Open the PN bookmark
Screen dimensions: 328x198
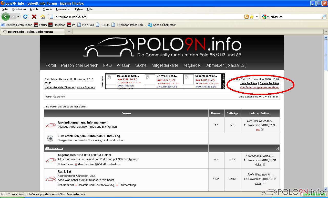(71, 25)
